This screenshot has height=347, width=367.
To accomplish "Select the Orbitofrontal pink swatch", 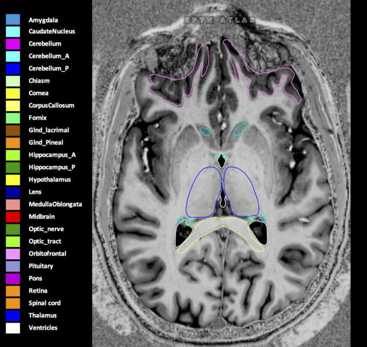I will (13, 254).
